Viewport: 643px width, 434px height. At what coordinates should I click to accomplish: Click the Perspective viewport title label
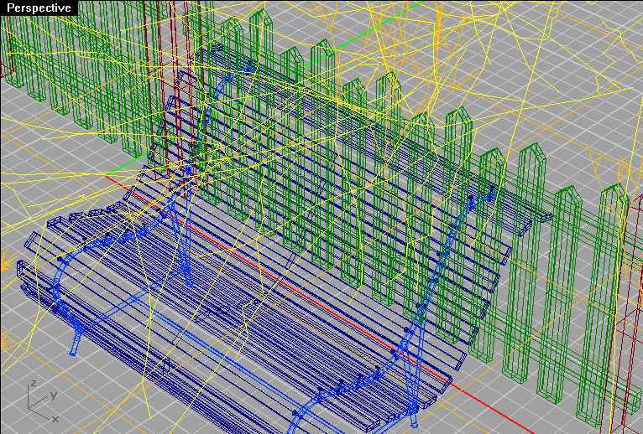coord(39,8)
